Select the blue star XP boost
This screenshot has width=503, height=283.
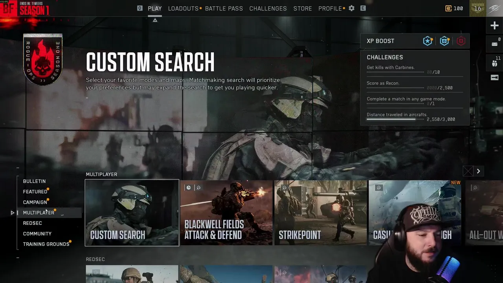428,41
